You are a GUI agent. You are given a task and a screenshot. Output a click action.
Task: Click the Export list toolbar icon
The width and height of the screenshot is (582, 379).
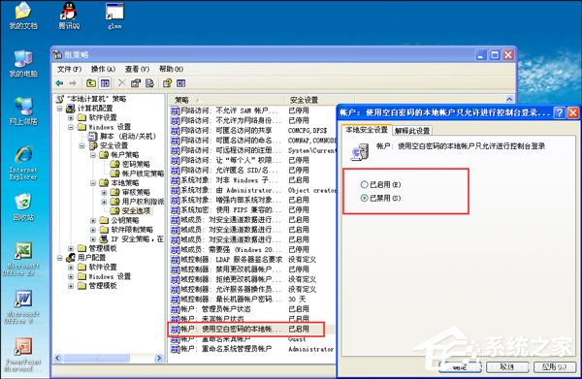click(149, 83)
